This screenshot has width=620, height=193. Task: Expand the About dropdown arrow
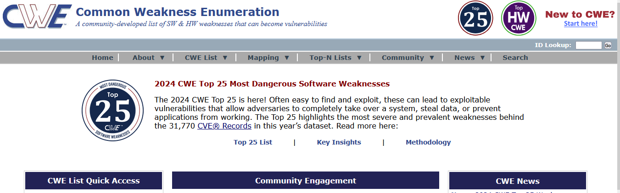click(162, 58)
